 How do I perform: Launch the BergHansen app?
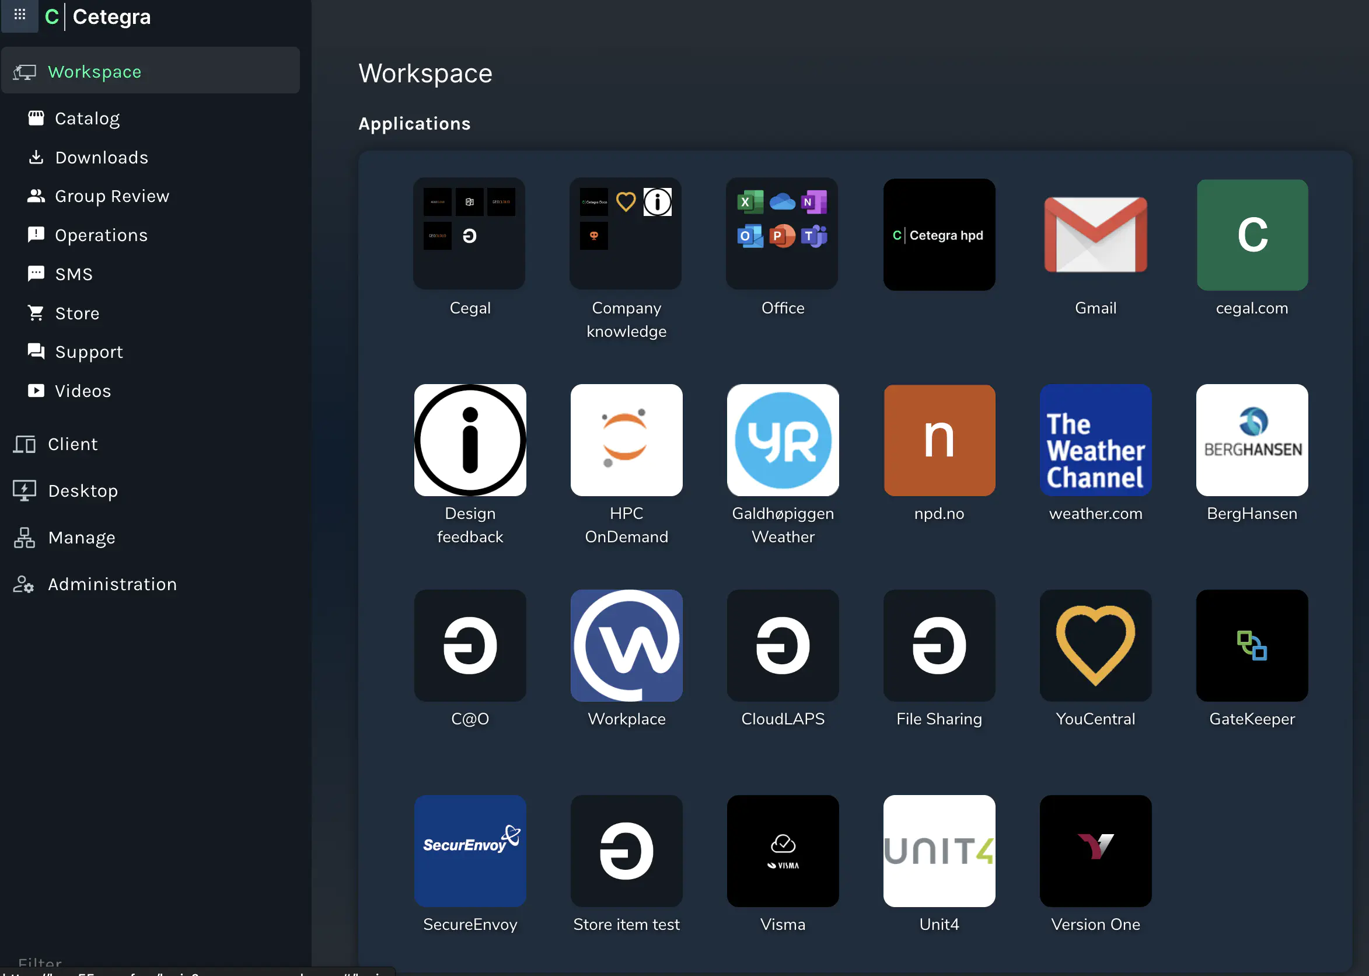pyautogui.click(x=1252, y=440)
